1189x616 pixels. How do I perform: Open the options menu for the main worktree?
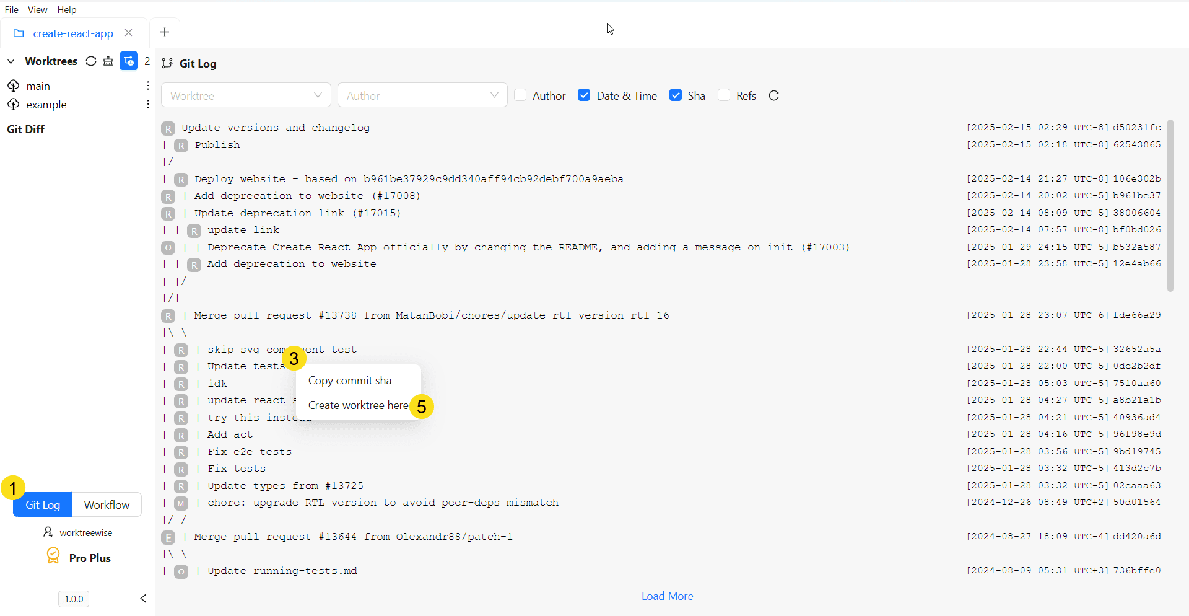pyautogui.click(x=147, y=86)
